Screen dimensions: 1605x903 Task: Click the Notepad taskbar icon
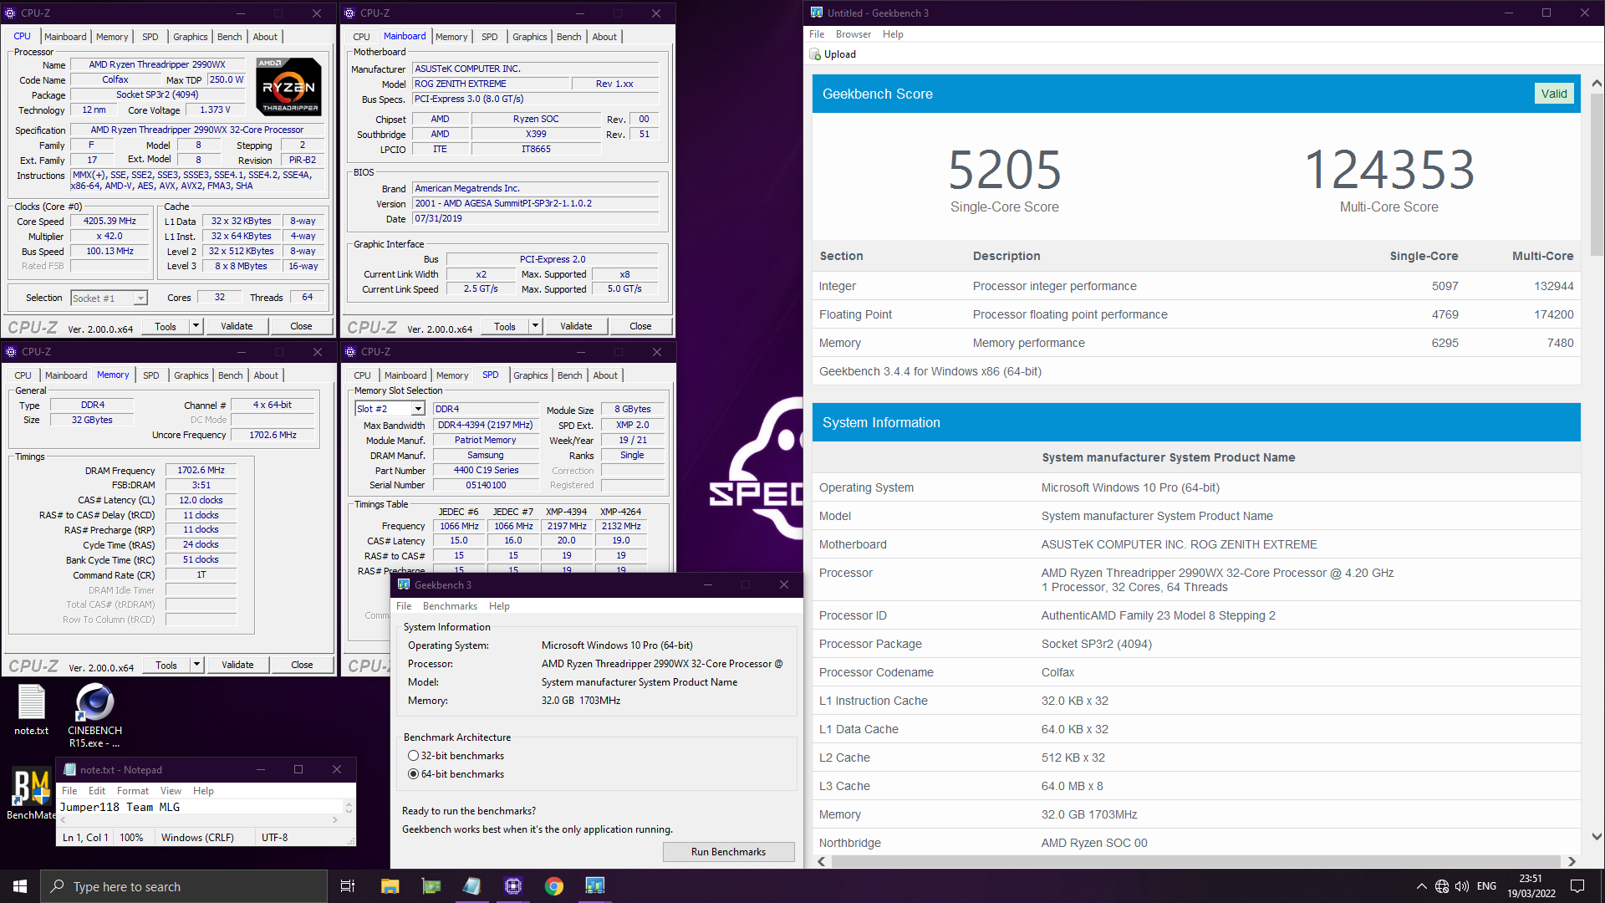[x=472, y=886]
